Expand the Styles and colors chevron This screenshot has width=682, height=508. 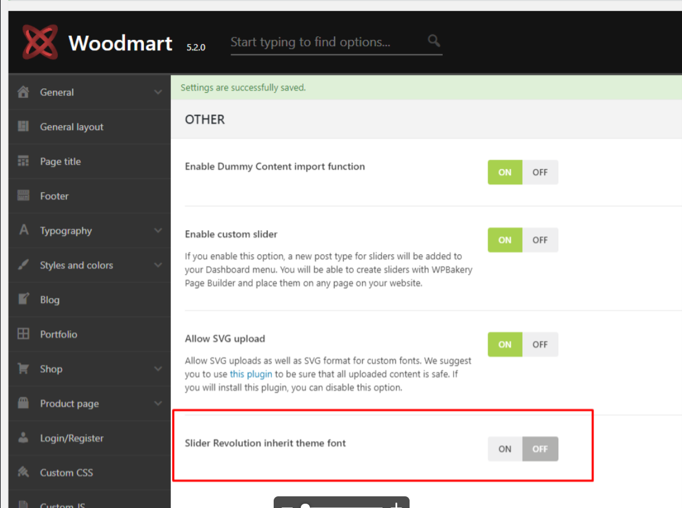click(x=158, y=265)
